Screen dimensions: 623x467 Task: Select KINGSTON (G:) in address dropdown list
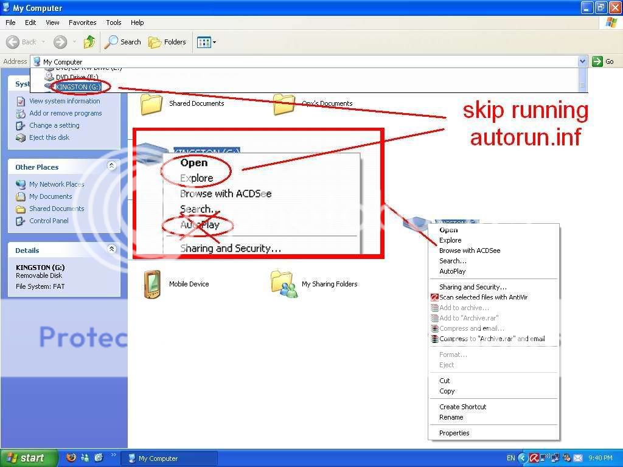tap(77, 87)
